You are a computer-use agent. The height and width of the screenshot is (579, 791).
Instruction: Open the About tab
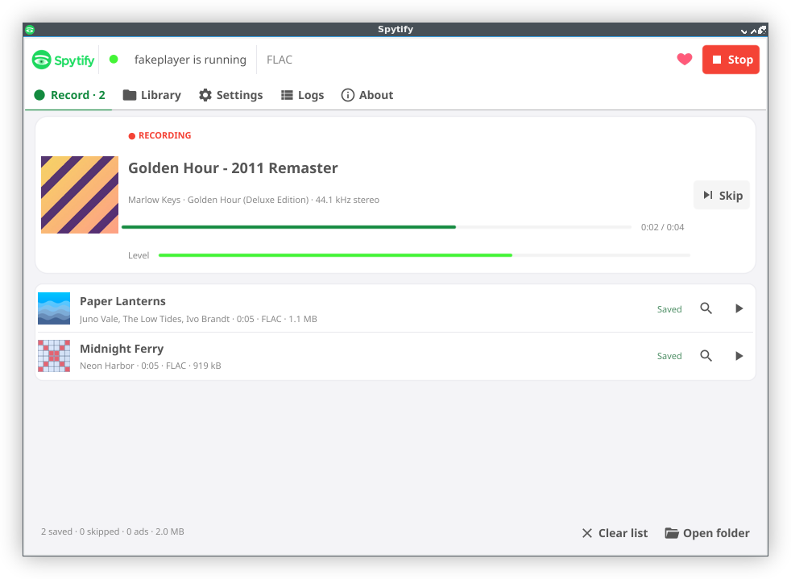click(367, 95)
